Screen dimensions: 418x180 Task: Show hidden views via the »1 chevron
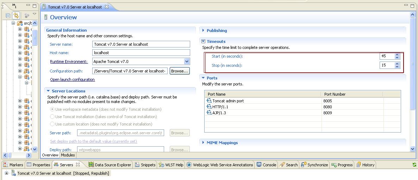click(x=14, y=6)
